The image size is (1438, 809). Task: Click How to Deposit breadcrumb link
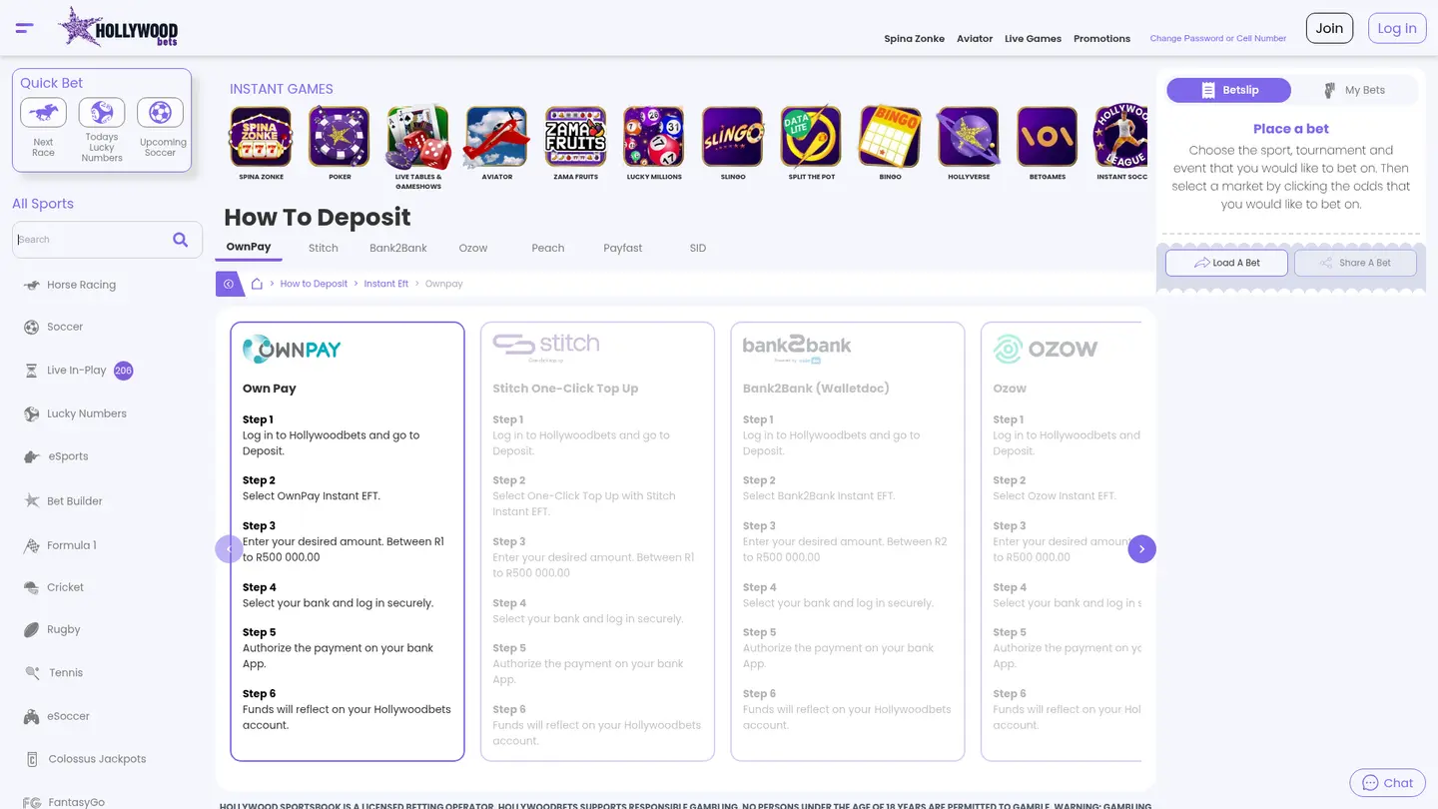pos(314,284)
